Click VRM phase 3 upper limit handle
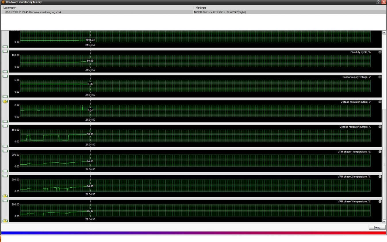Screen dimensions: 387x242 point(5,201)
